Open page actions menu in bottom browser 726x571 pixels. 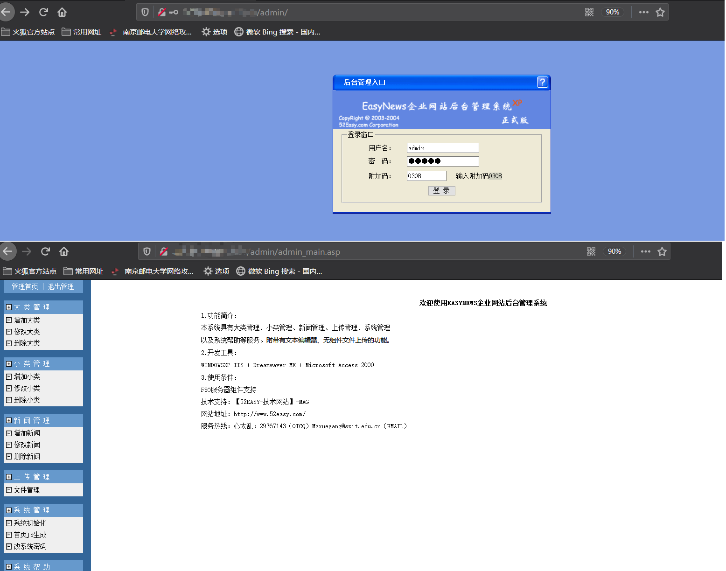646,251
